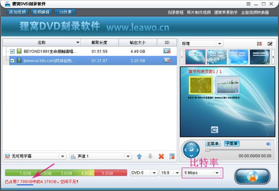Click the left arrow on the navigation pad
The width and height of the screenshot is (279, 191).
(185, 150)
